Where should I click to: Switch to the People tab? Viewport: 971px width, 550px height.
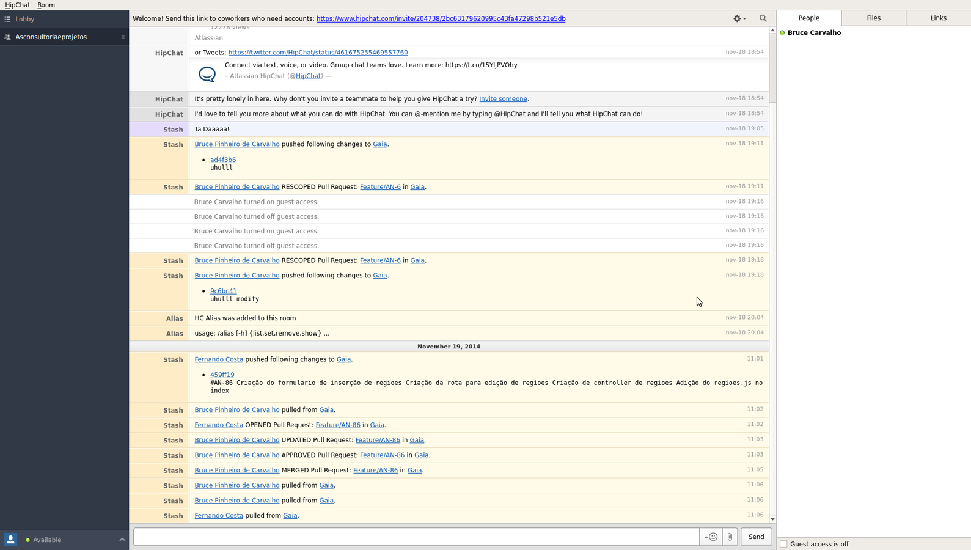(808, 18)
